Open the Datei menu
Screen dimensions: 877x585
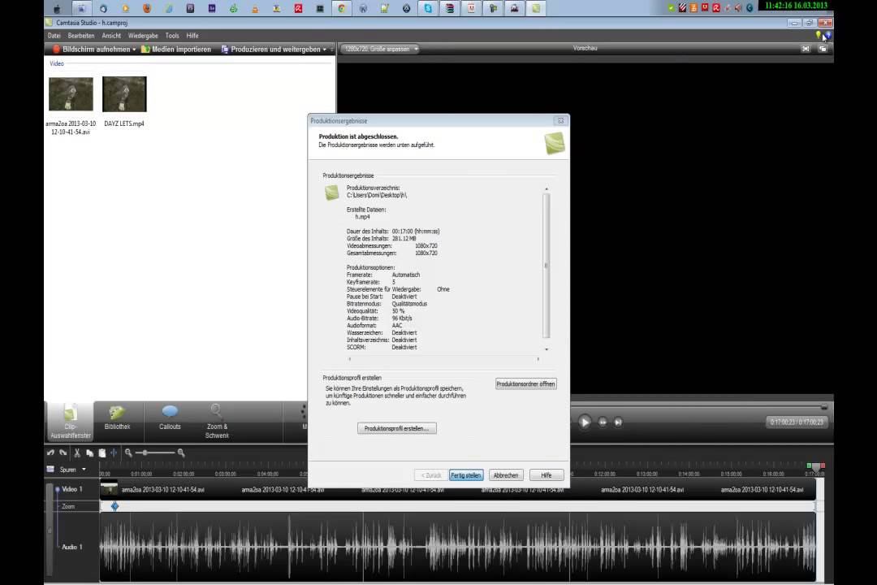tap(54, 35)
